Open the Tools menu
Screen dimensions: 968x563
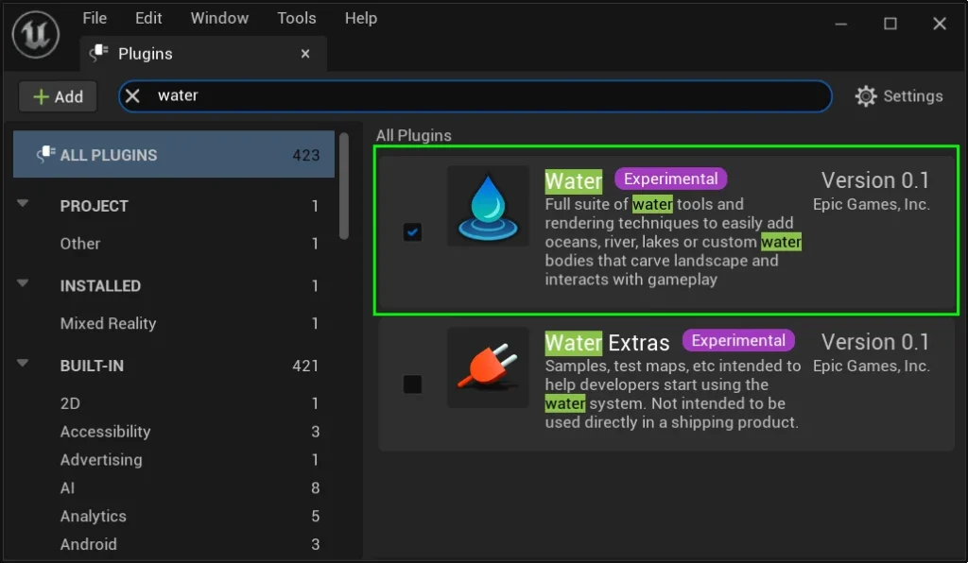(297, 18)
